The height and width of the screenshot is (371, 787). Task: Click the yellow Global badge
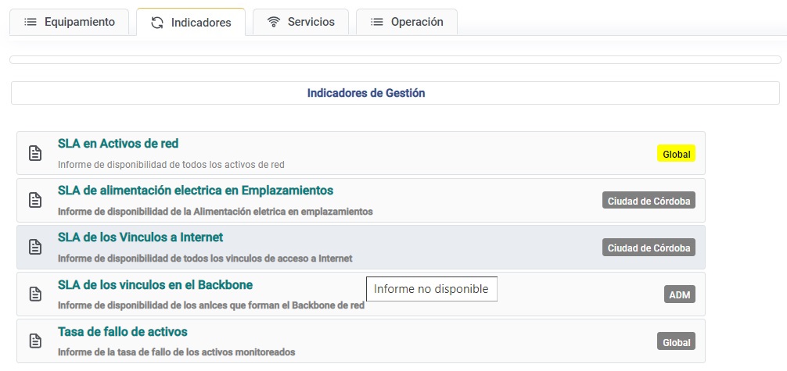[676, 154]
